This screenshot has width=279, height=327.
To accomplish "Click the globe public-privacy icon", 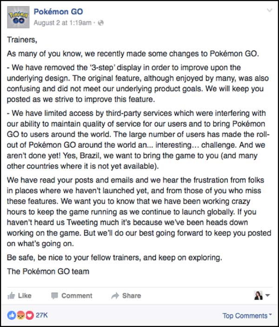I will 101,22.
